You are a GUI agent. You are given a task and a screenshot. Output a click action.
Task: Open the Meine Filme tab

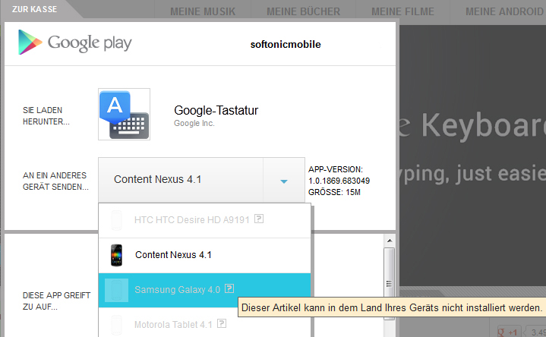pyautogui.click(x=402, y=11)
